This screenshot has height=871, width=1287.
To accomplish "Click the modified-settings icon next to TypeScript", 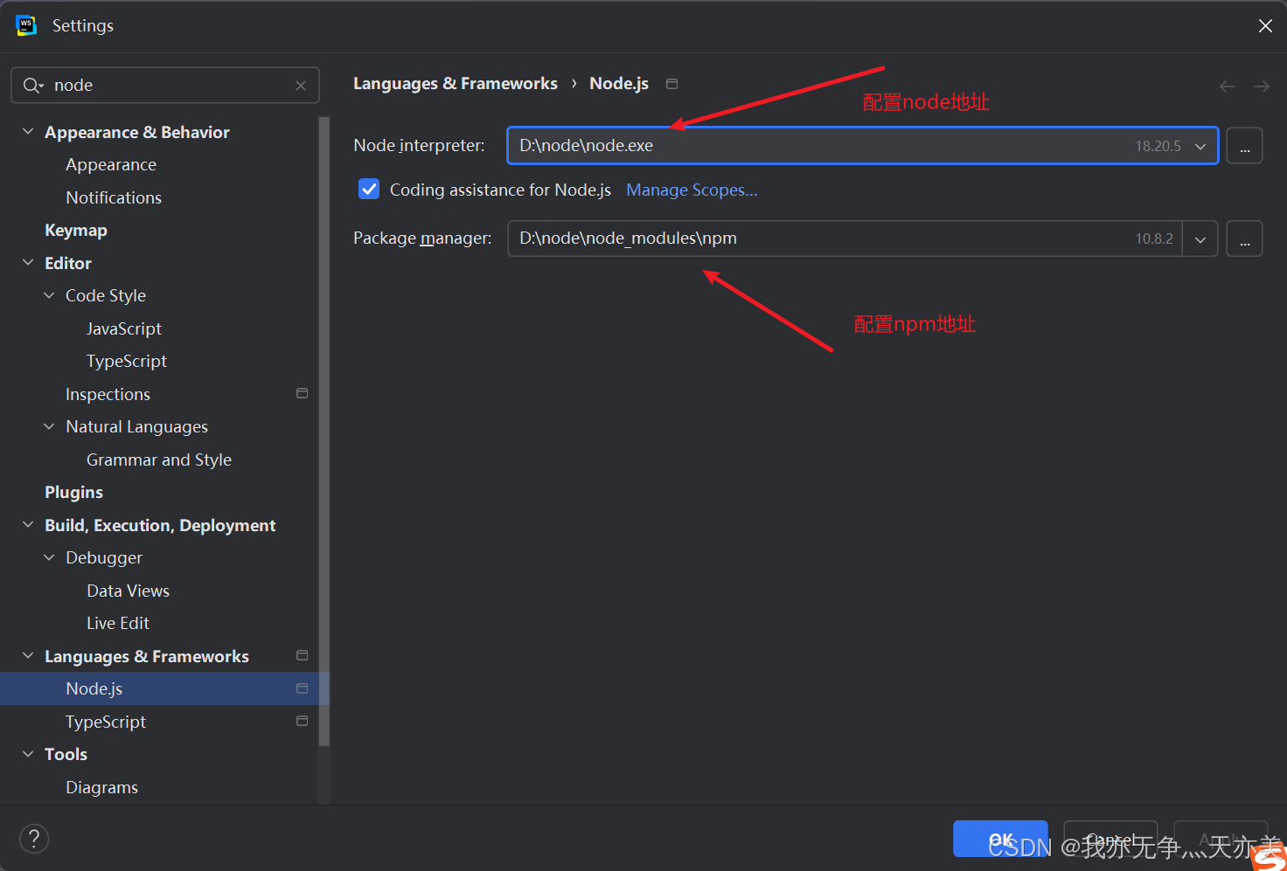I will point(302,721).
